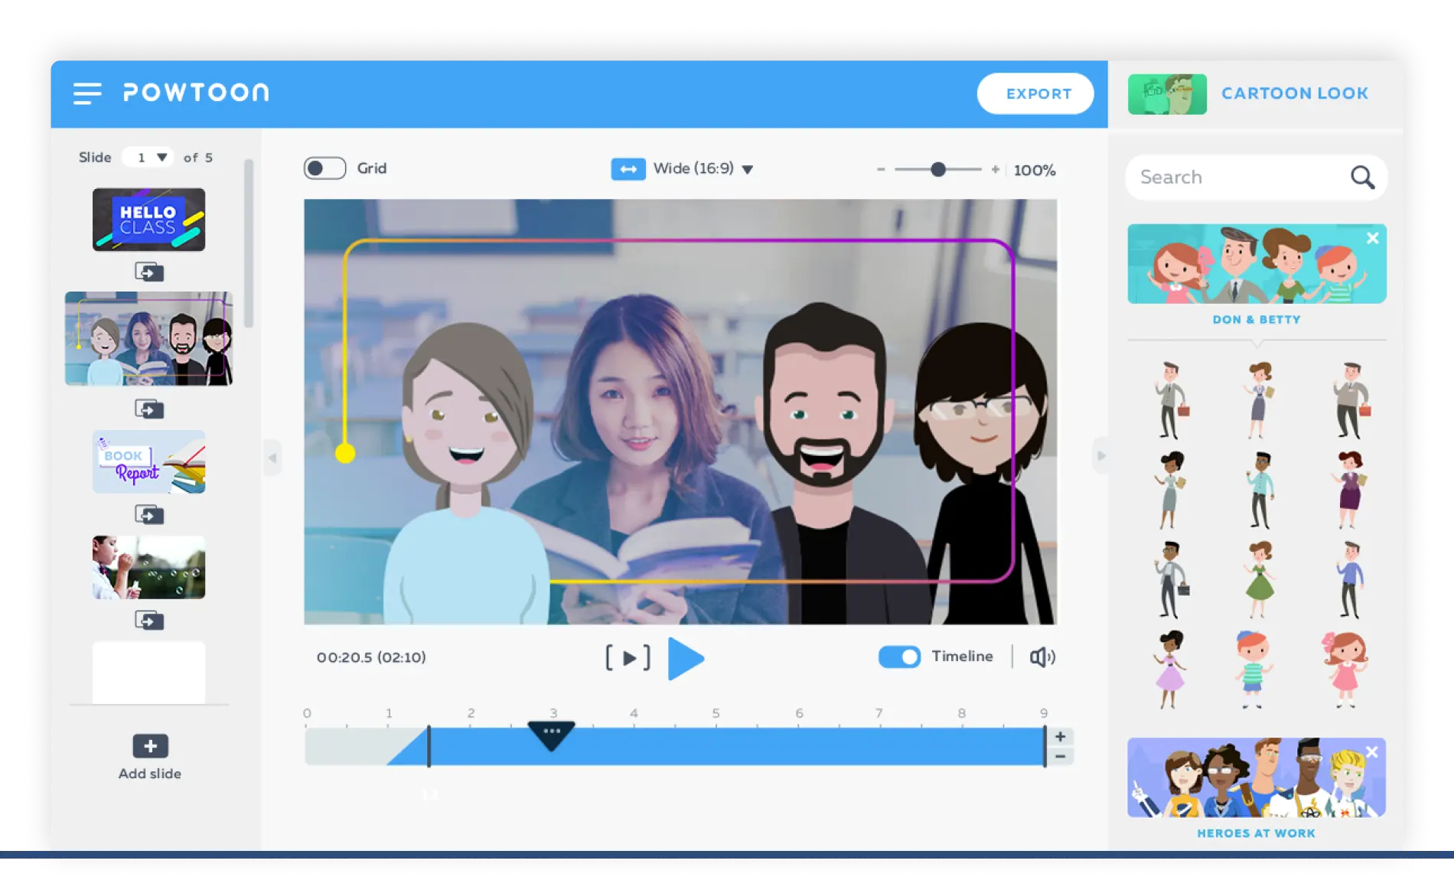Open the slide number selector dropdown
The height and width of the screenshot is (880, 1454).
click(x=161, y=157)
